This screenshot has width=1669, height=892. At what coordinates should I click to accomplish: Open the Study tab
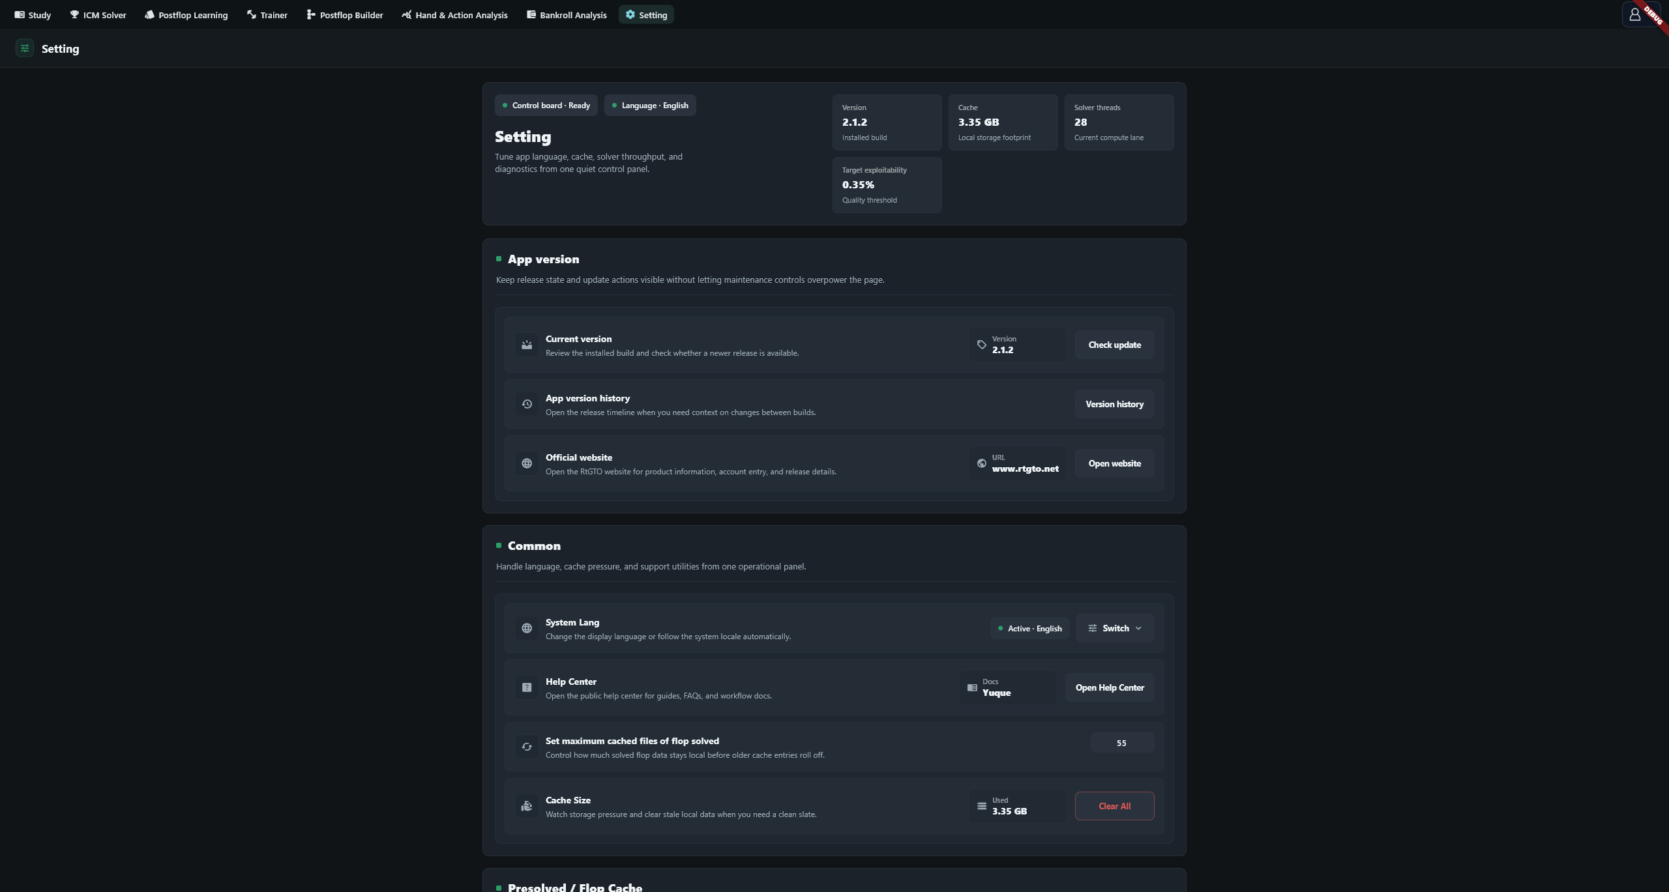tap(33, 14)
